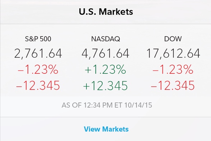Screen dimensions: 211x141
Task: Click S&P 500 point change -12.345
Action: tap(38, 86)
